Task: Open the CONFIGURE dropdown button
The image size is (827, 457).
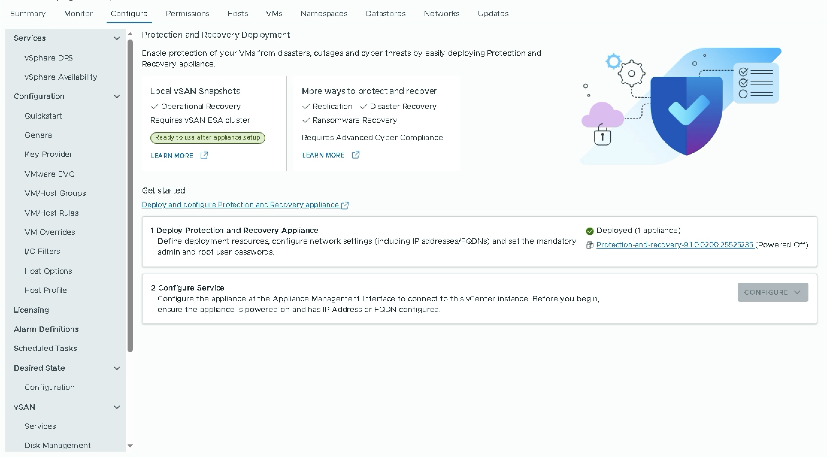Action: [x=773, y=292]
